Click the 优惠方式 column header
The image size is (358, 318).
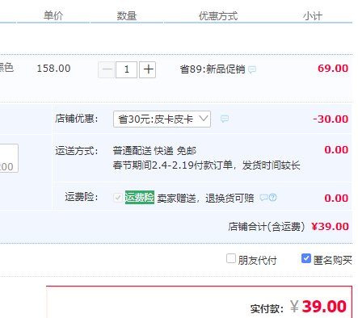tap(218, 16)
